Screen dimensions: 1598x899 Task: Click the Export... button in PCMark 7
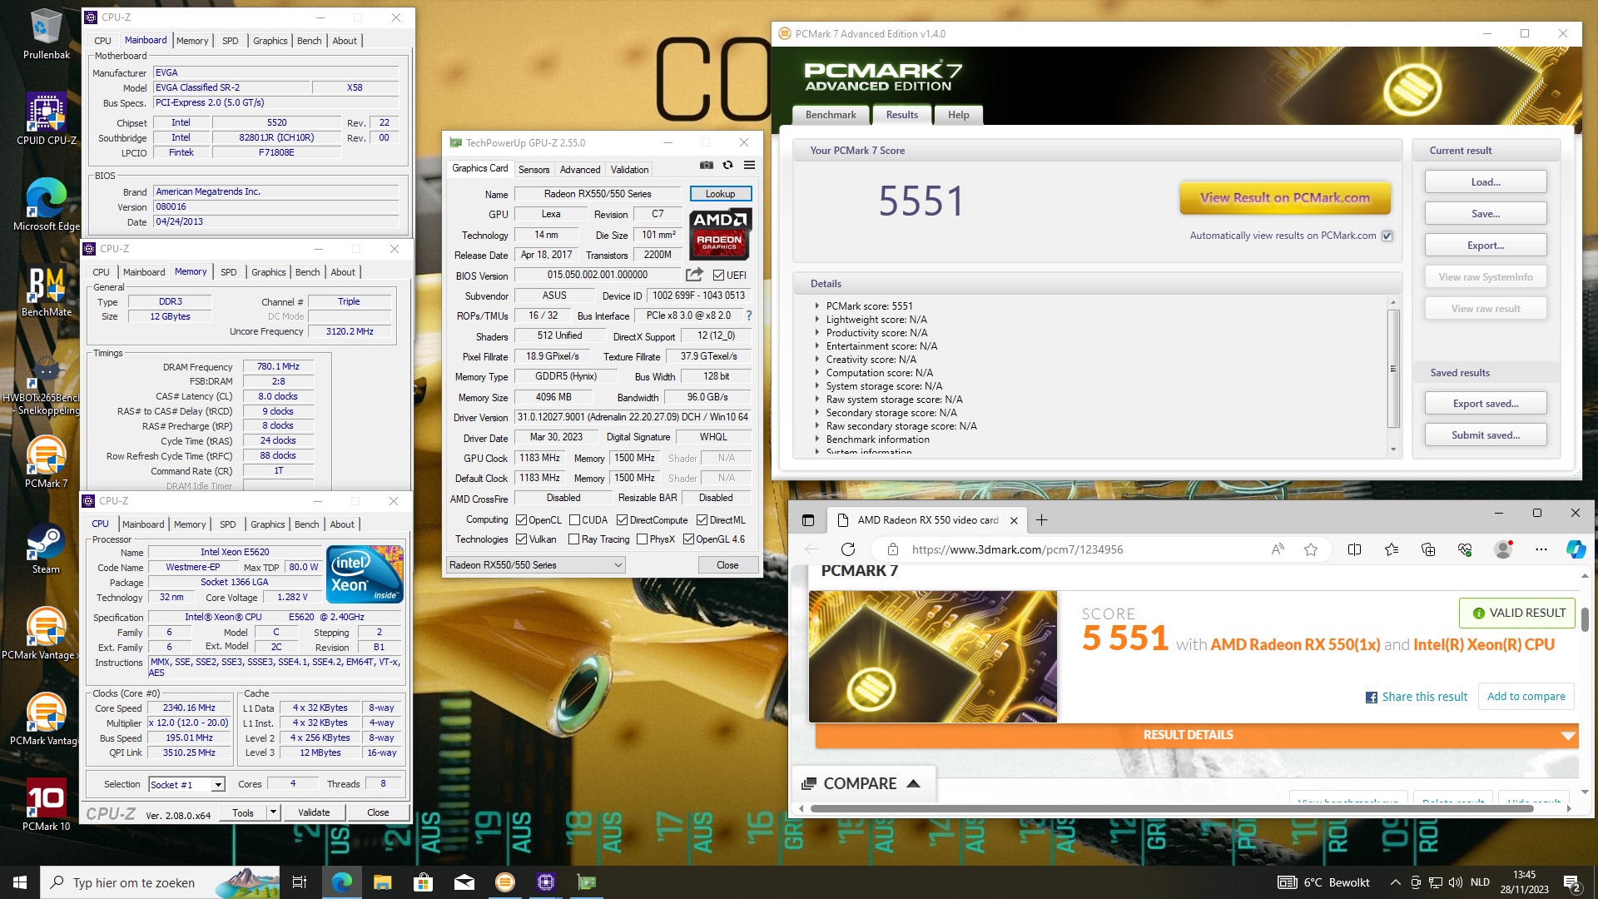click(x=1486, y=246)
